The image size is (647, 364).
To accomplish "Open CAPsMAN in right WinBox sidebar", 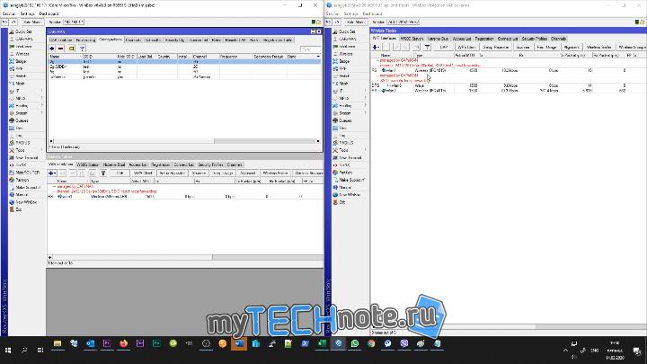I will tap(348, 39).
